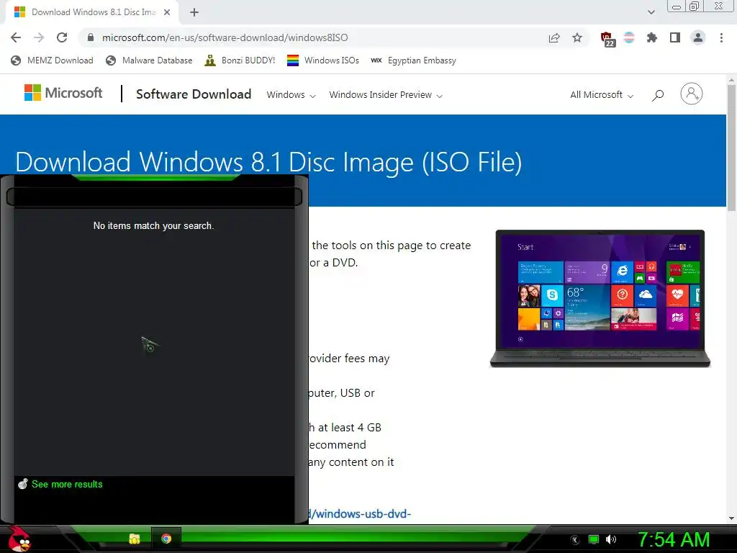Follow the windows-usb-dvd- link
This screenshot has height=553, width=737.
point(360,513)
